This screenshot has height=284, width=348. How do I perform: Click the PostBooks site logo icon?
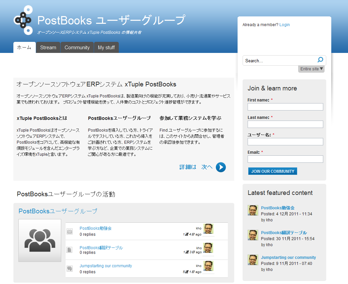coord(23,20)
